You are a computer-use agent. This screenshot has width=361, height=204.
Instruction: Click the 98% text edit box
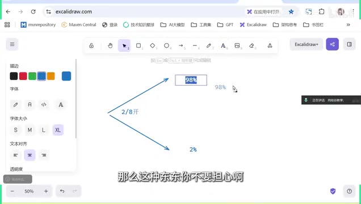click(191, 80)
